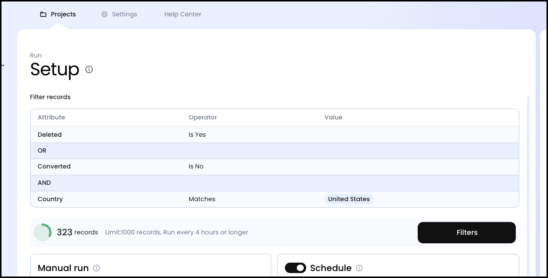The height and width of the screenshot is (278, 548).
Task: Click the Value column header
Action: [x=333, y=117]
